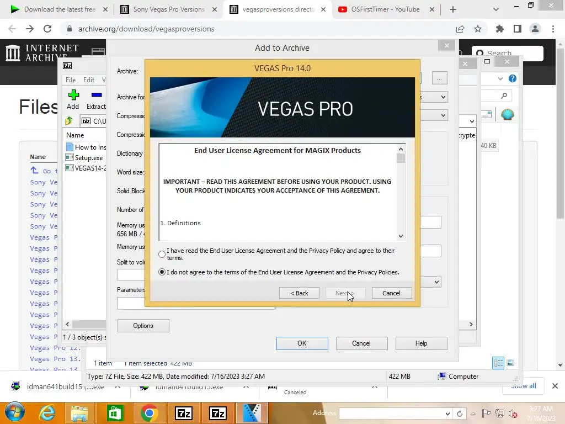The image size is (565, 424).
Task: Click the taskbar Address refresh icon
Action: [460, 414]
